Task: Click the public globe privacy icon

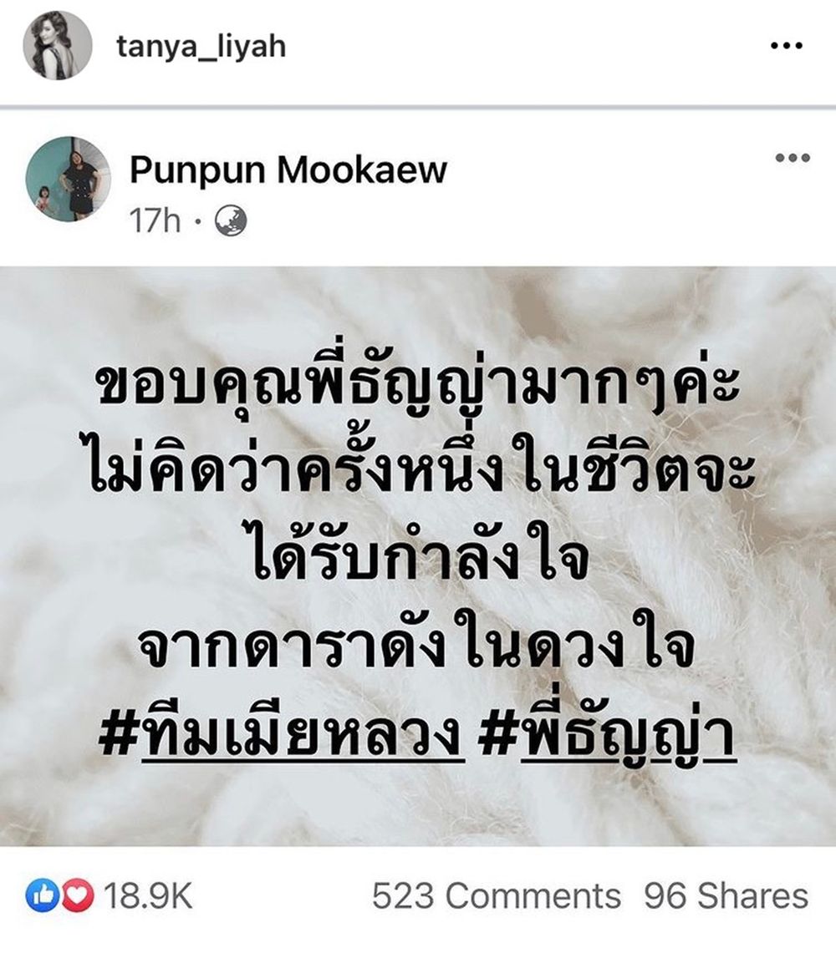Action: pos(231,220)
